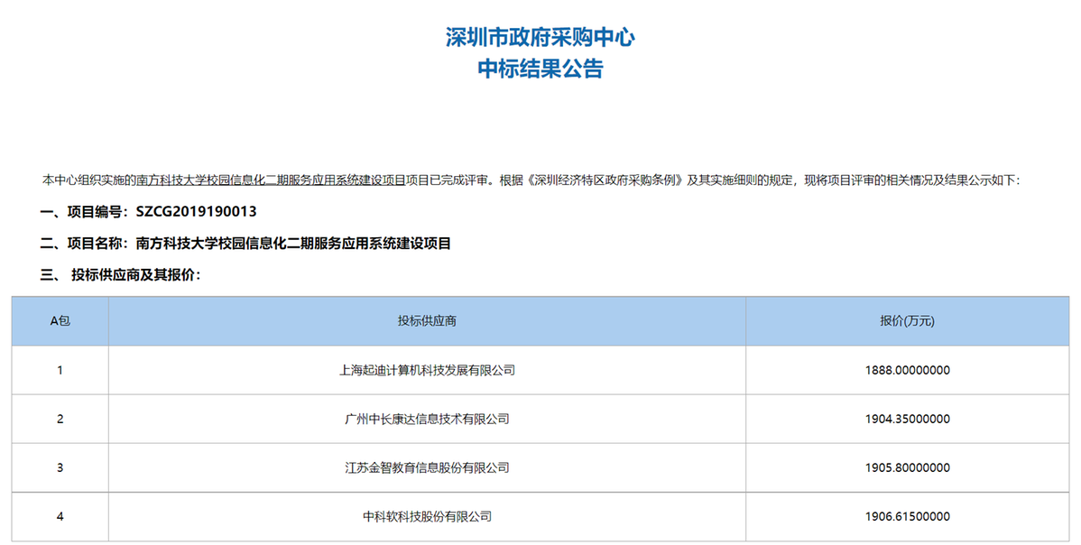
Task: Click the price 1906.61500000
Action: pyautogui.click(x=907, y=517)
